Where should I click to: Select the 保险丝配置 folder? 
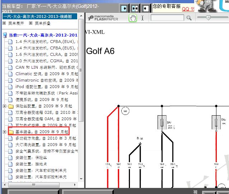pyautogui.click(x=44, y=106)
